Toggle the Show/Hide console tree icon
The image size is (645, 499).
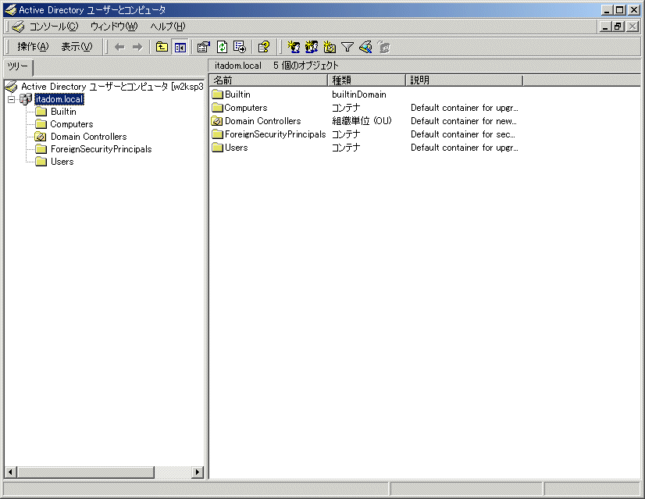pyautogui.click(x=180, y=48)
